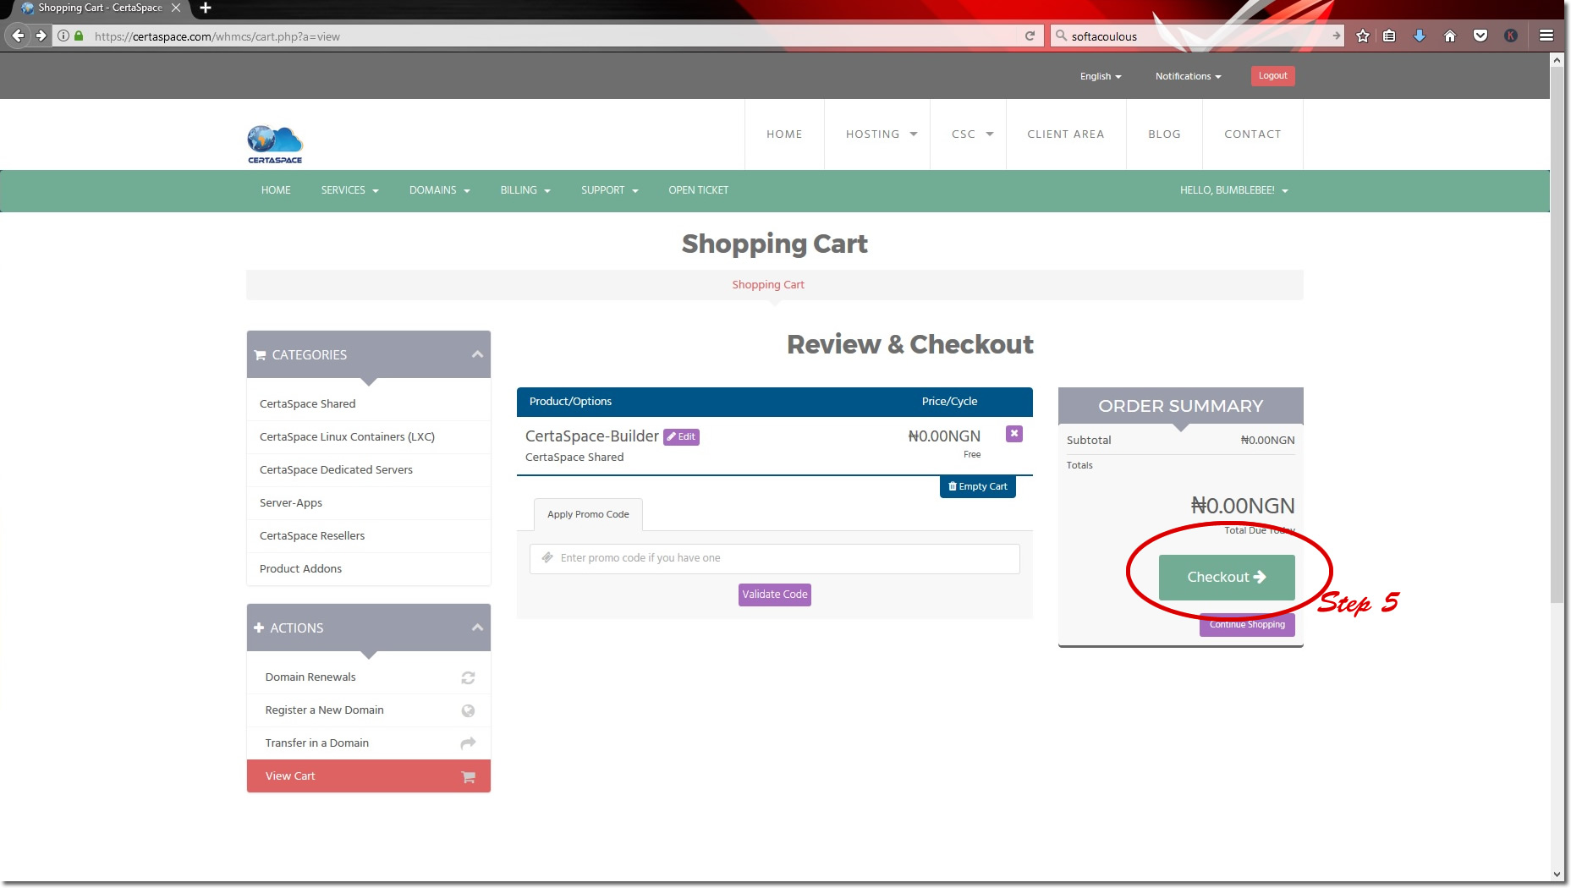This screenshot has width=1571, height=888.
Task: Open the site information icon in the address bar
Action: point(63,36)
